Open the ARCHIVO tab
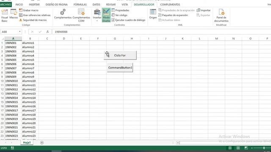 (6, 5)
